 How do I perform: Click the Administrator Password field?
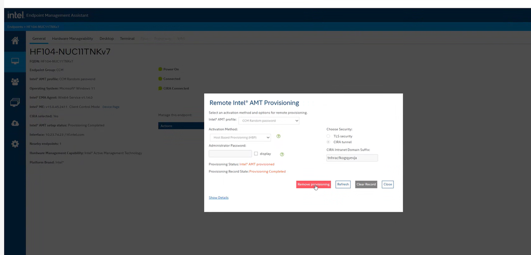pos(230,154)
